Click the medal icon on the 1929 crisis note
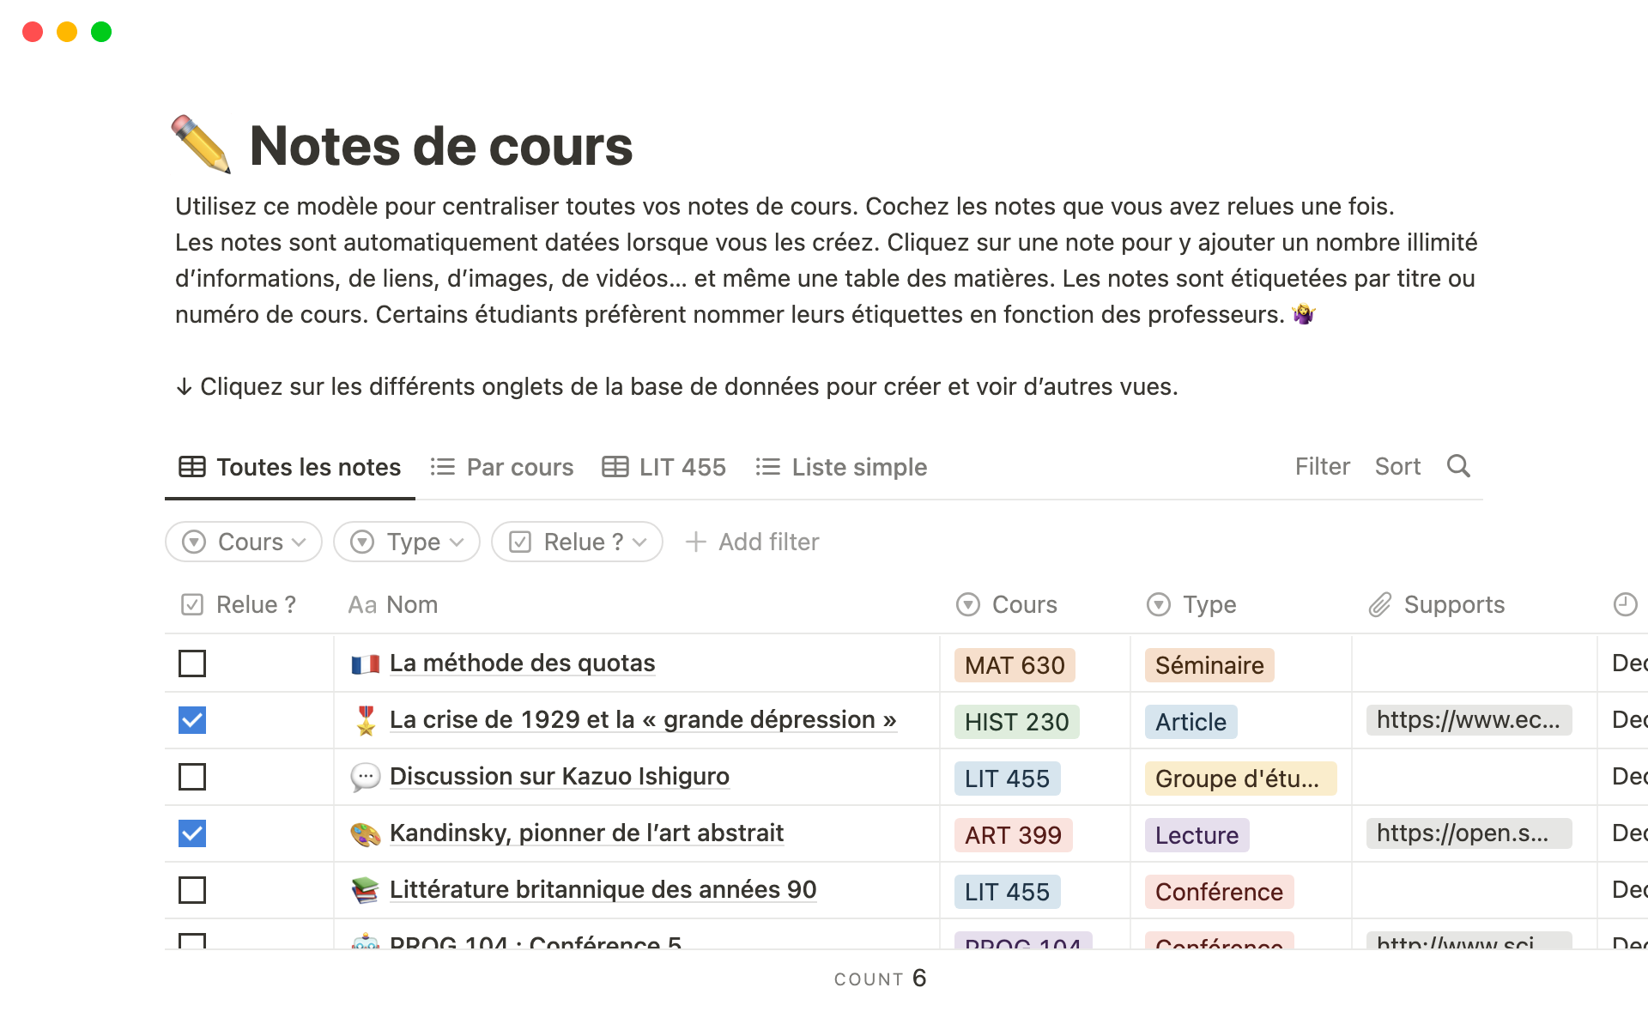This screenshot has width=1648, height=1030. 365,720
